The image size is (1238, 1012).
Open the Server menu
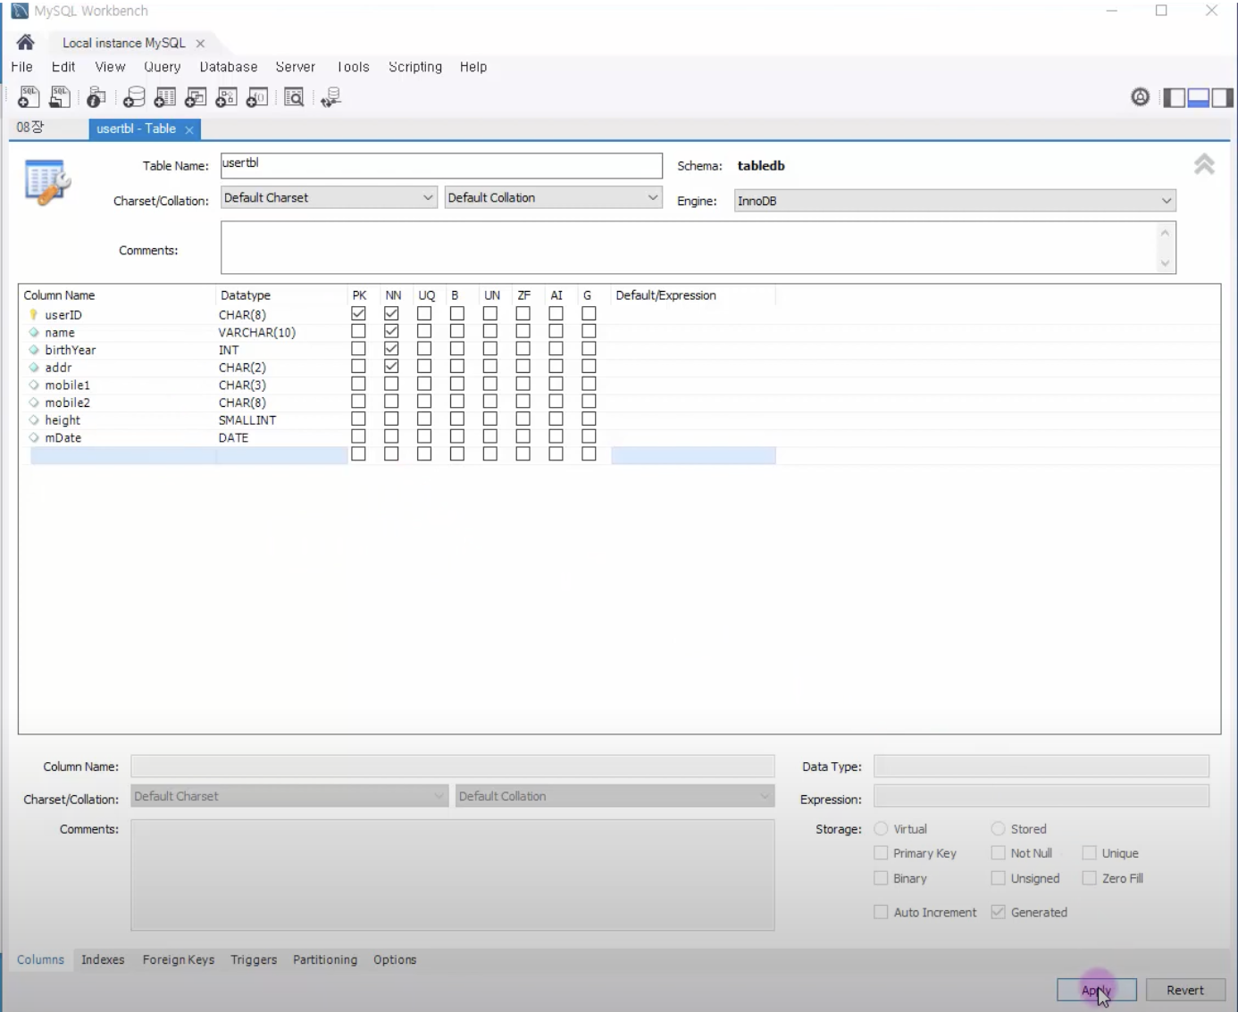tap(296, 67)
